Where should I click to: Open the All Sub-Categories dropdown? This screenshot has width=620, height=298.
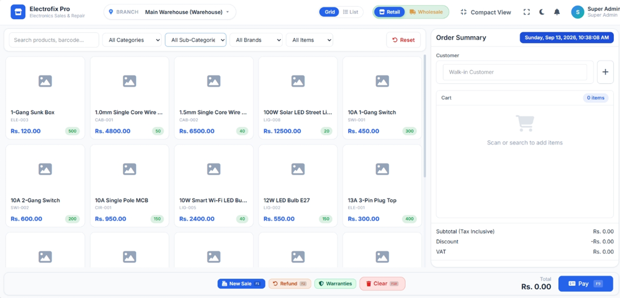point(196,40)
